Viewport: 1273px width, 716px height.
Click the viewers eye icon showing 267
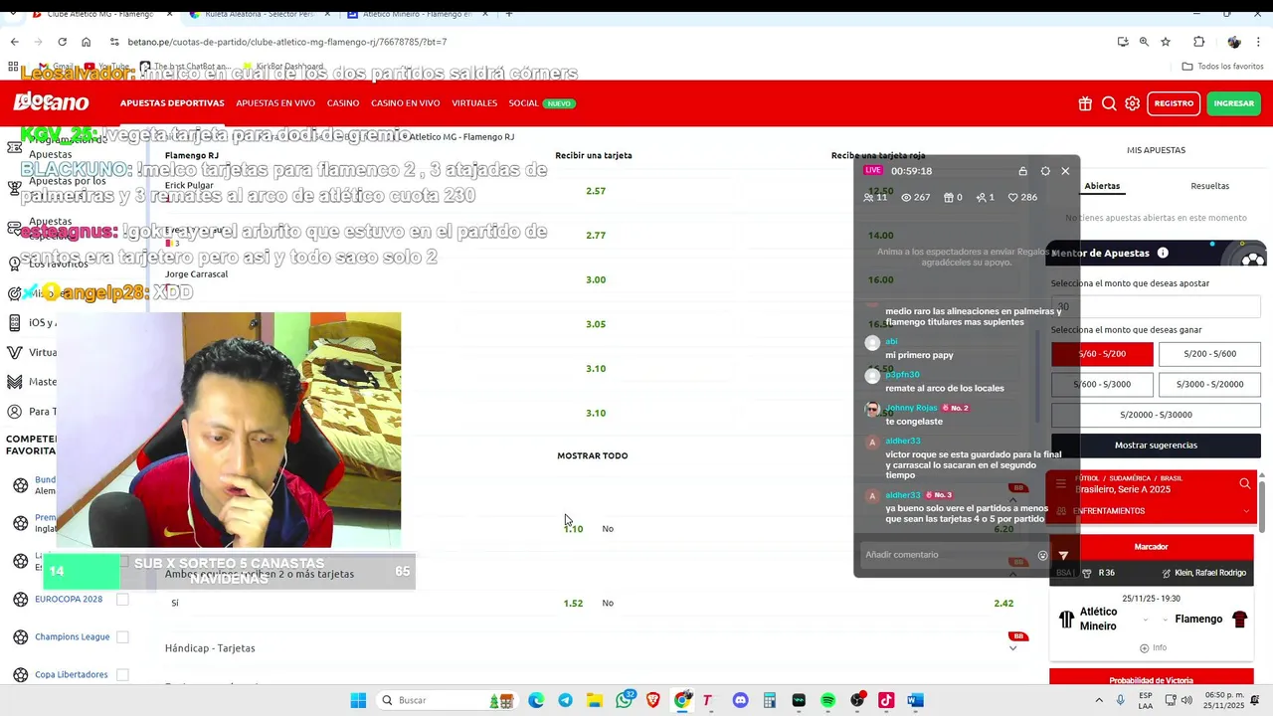pos(906,197)
